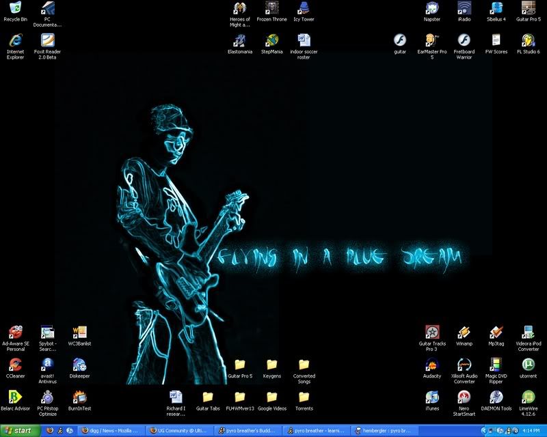
Task: Click the Audacity icon
Action: (x=432, y=365)
